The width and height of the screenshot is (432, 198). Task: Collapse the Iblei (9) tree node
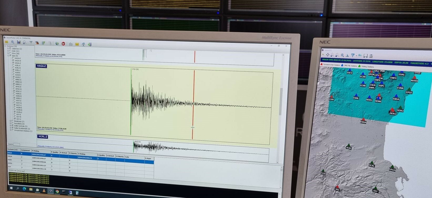(8, 56)
